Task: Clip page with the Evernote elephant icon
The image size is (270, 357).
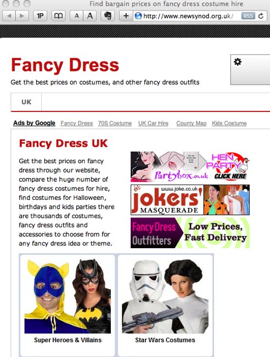Action: [x=108, y=16]
